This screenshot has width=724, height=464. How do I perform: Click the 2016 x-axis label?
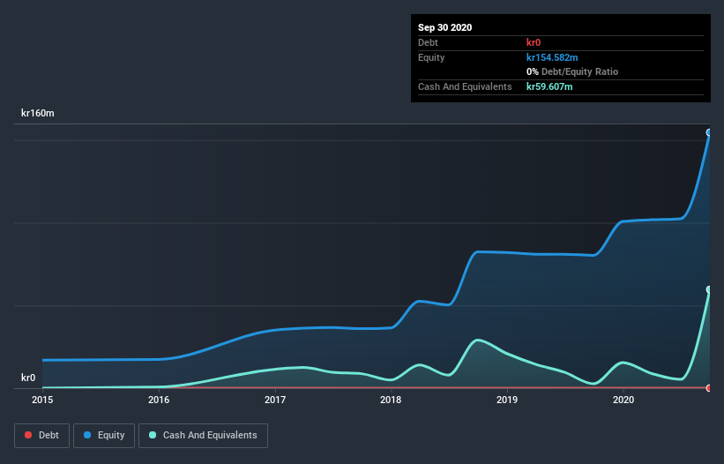tap(159, 400)
